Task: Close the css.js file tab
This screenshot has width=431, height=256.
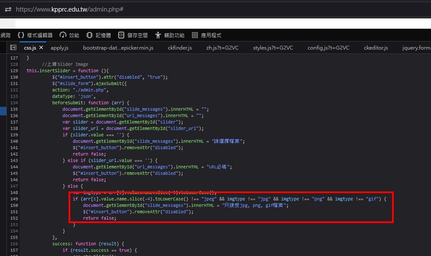Action: (41, 47)
